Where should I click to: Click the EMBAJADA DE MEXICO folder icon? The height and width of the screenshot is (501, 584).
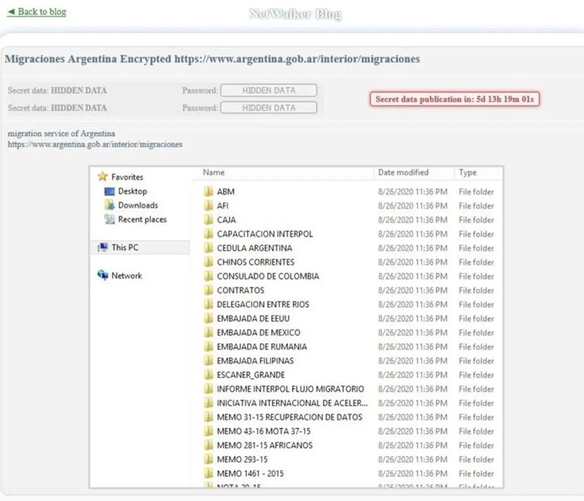(x=209, y=333)
